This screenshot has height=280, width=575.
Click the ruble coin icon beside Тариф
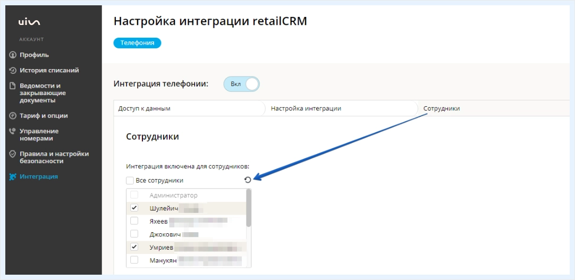click(13, 116)
